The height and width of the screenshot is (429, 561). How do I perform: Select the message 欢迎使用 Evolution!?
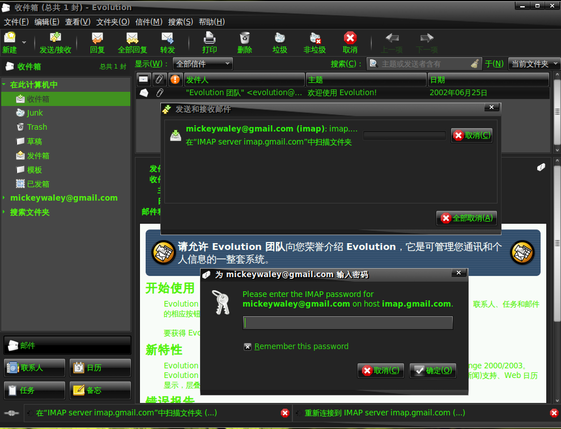tap(342, 93)
